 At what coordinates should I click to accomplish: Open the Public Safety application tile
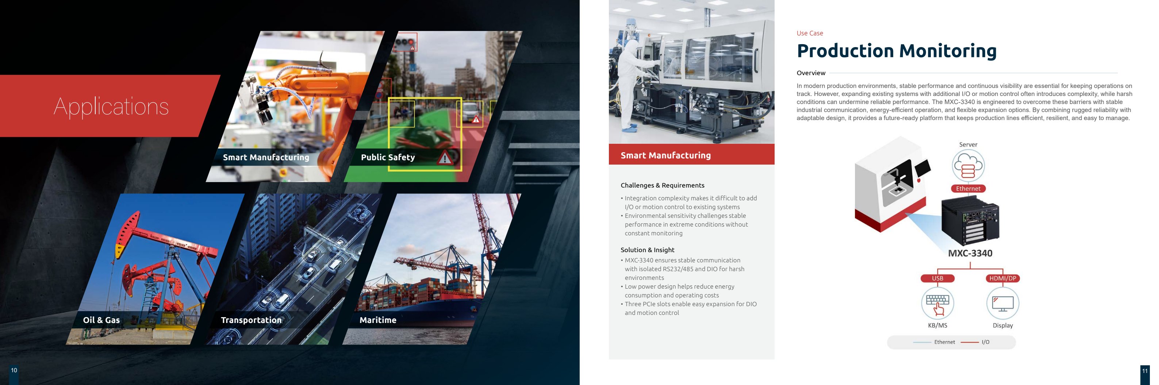click(433, 107)
